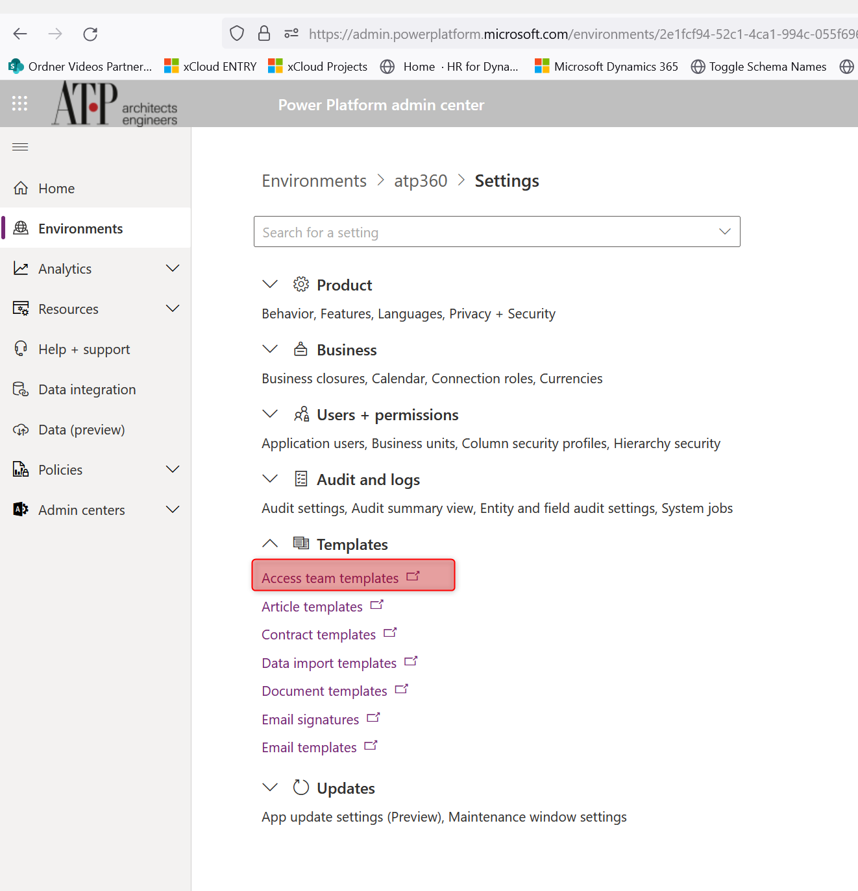Expand the Resources menu chevron

point(173,308)
